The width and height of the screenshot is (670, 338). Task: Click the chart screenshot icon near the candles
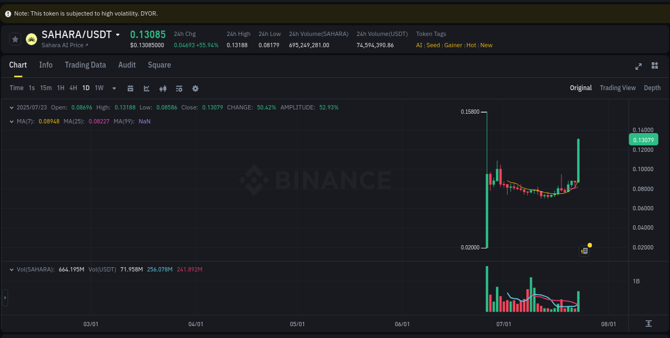pos(584,251)
